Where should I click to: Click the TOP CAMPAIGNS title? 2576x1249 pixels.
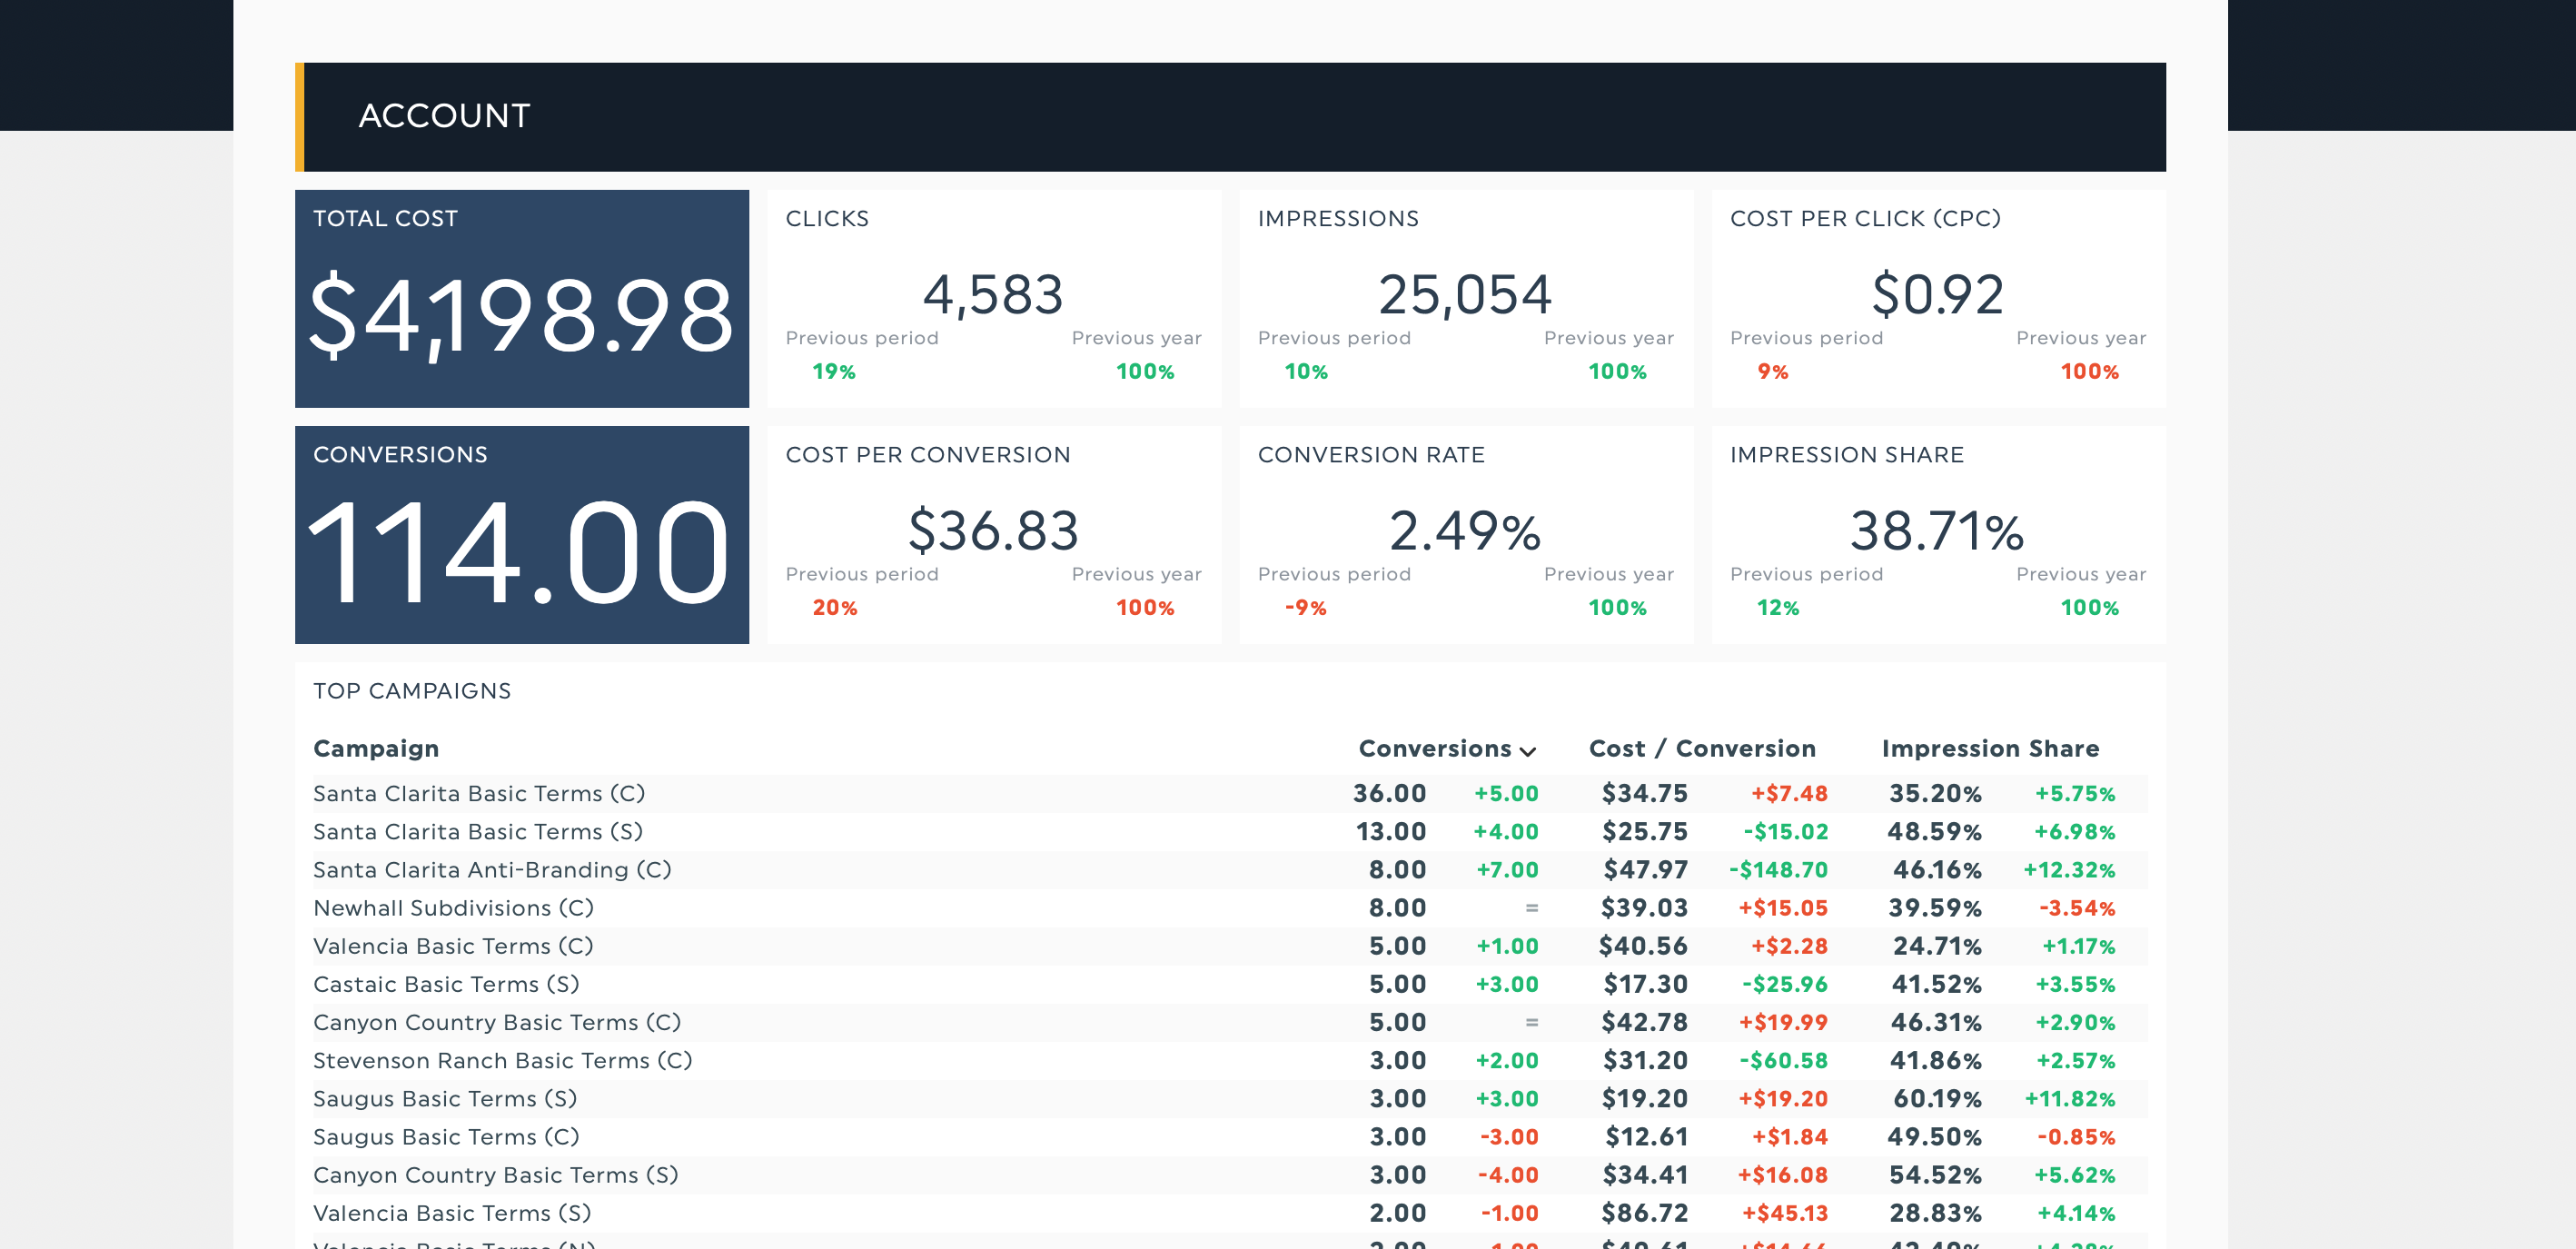point(412,691)
